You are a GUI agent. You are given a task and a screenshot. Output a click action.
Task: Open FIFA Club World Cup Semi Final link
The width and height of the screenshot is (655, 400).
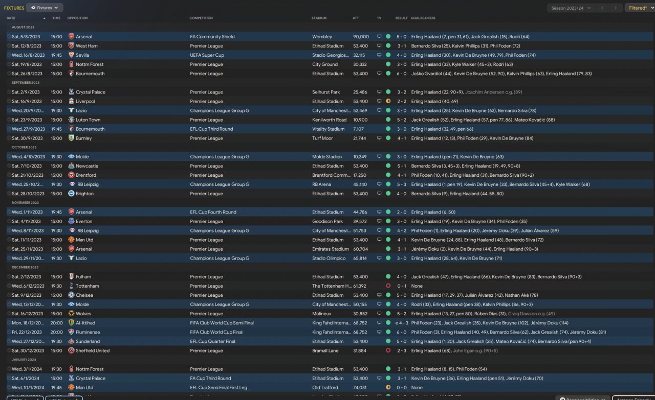coord(222,323)
